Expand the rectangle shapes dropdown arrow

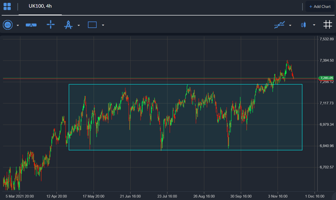103,25
